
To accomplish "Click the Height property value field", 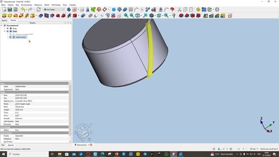I will click(x=42, y=109).
